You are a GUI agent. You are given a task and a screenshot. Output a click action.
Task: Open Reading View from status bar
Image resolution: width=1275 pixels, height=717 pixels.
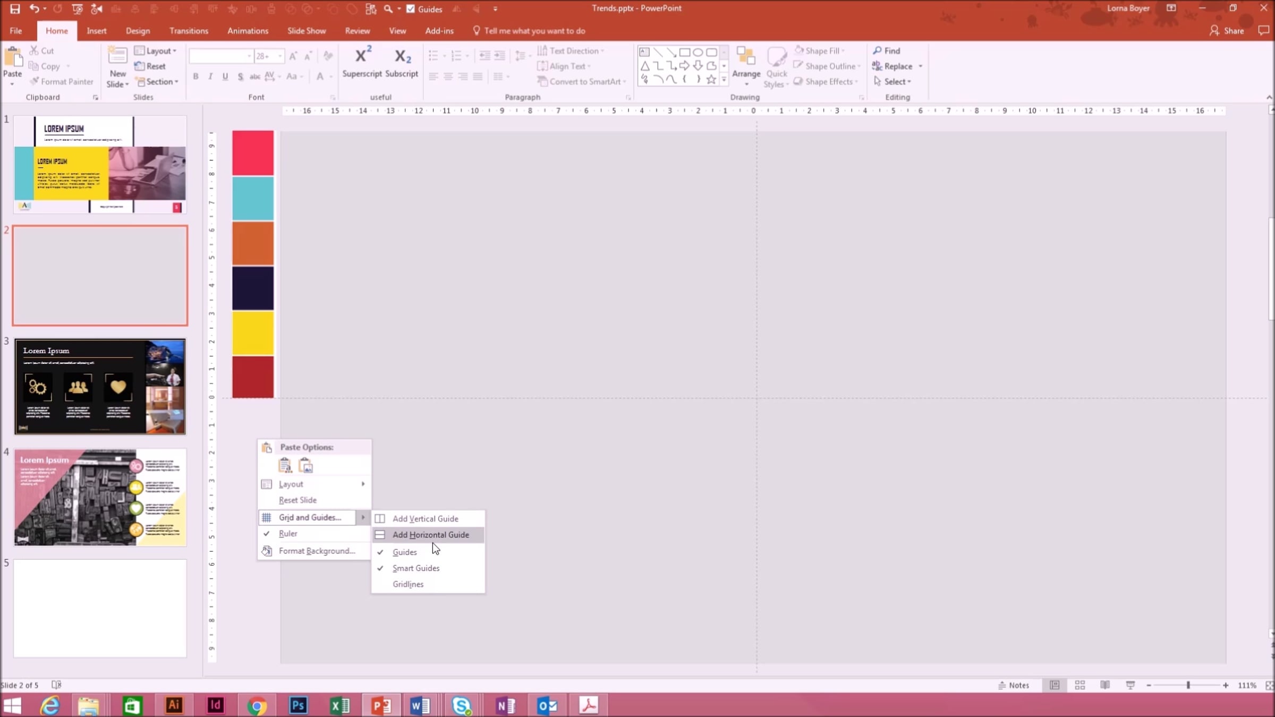point(1105,685)
